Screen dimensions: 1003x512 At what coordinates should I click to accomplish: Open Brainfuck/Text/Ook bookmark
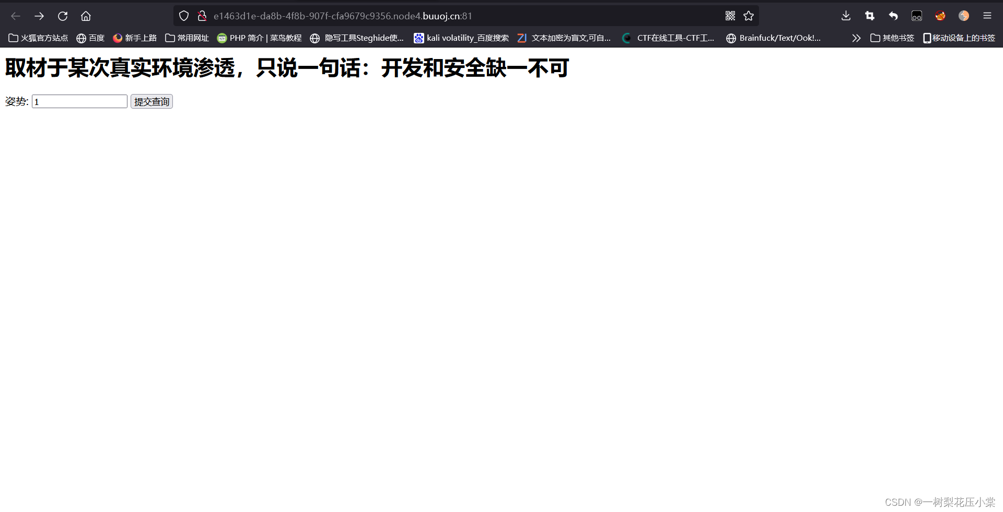[774, 38]
